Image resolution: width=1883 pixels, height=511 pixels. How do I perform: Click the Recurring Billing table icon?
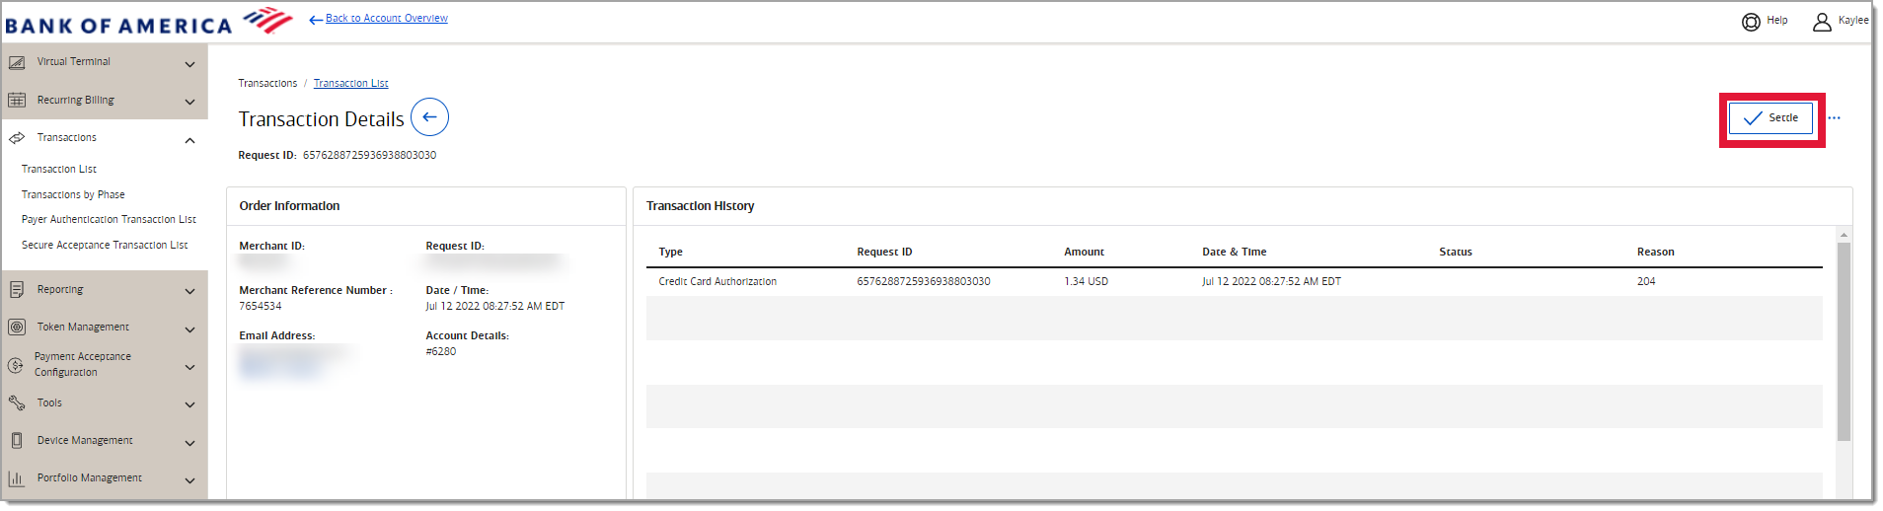coord(17,101)
